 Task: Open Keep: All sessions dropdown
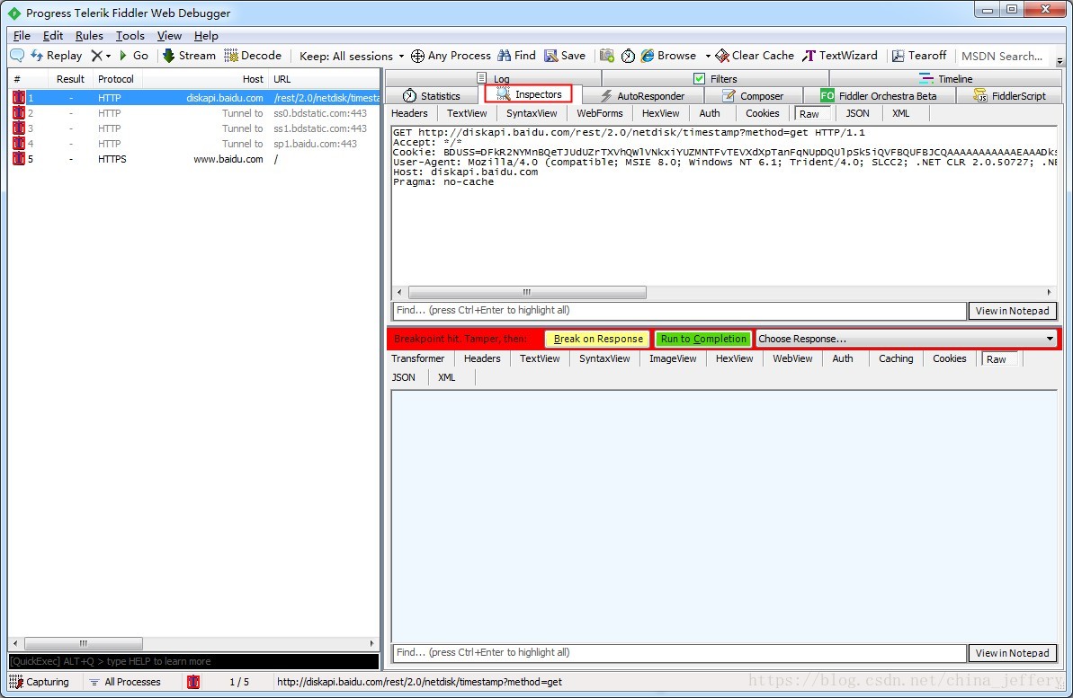click(352, 56)
